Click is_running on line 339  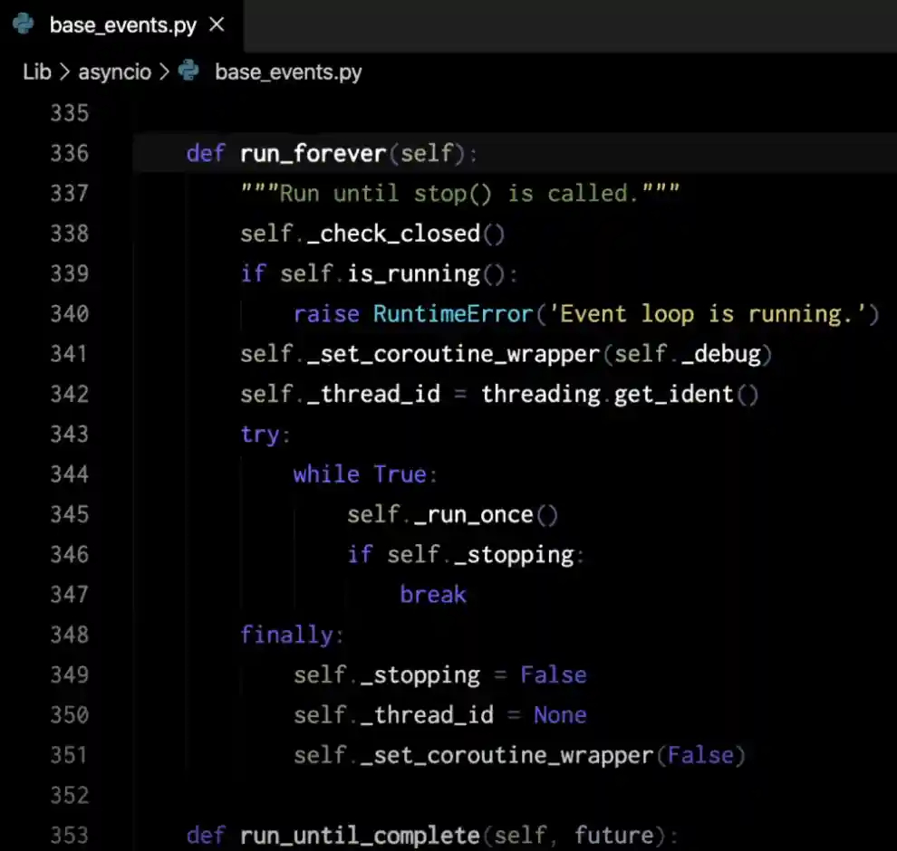413,273
